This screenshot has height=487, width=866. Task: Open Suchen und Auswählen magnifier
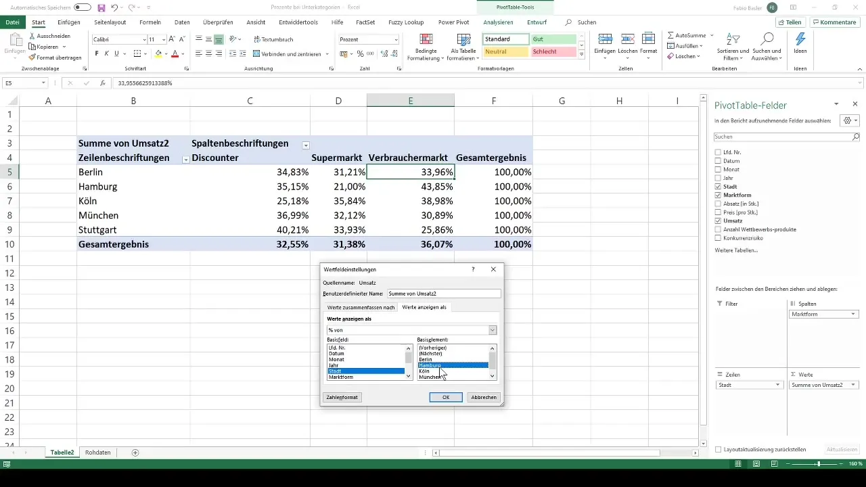coord(768,46)
